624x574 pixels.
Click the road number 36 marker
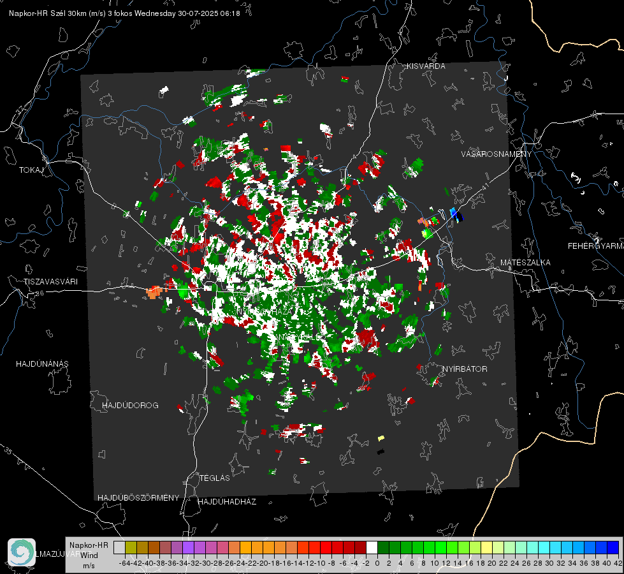pos(40,293)
